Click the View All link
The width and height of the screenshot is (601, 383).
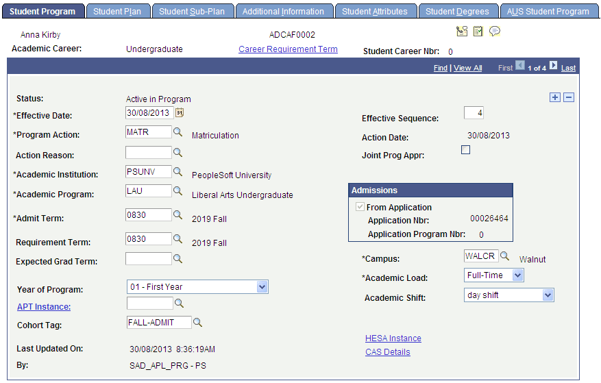pyautogui.click(x=467, y=68)
